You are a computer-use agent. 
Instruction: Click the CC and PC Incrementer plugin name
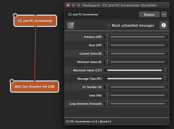click(x=83, y=14)
